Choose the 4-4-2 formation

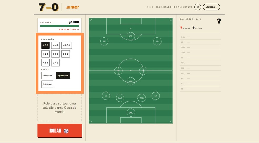pyautogui.click(x=56, y=45)
